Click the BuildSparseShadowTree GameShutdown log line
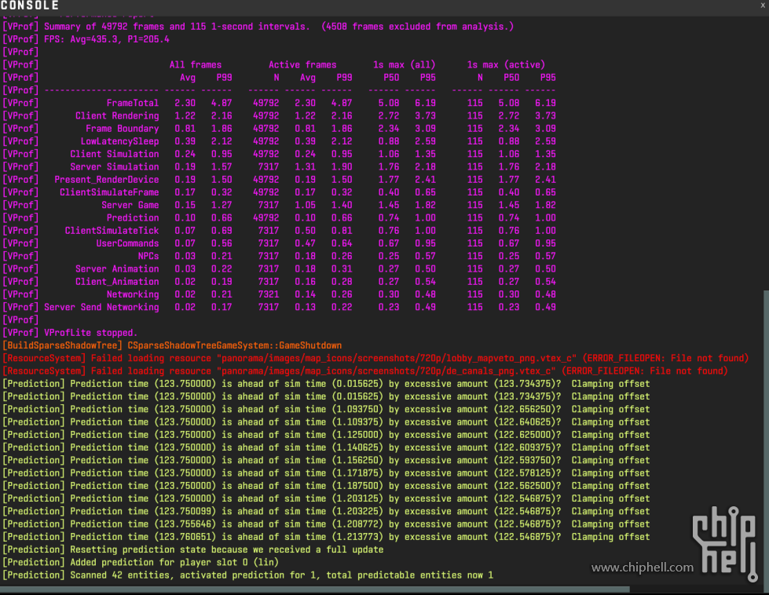This screenshot has height=595, width=769. [172, 345]
